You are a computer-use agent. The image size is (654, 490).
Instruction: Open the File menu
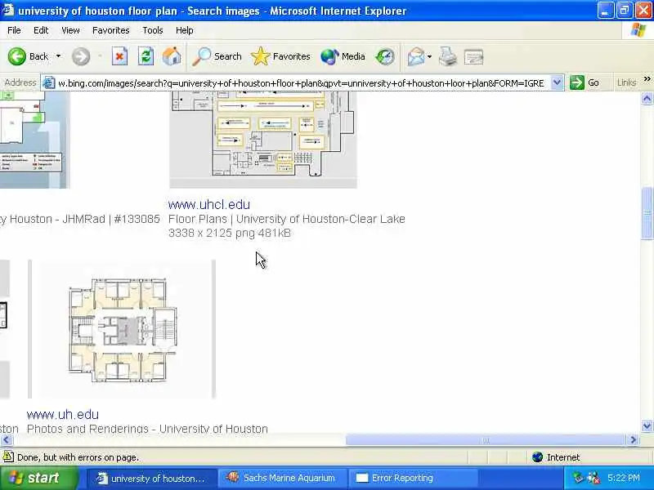14,30
